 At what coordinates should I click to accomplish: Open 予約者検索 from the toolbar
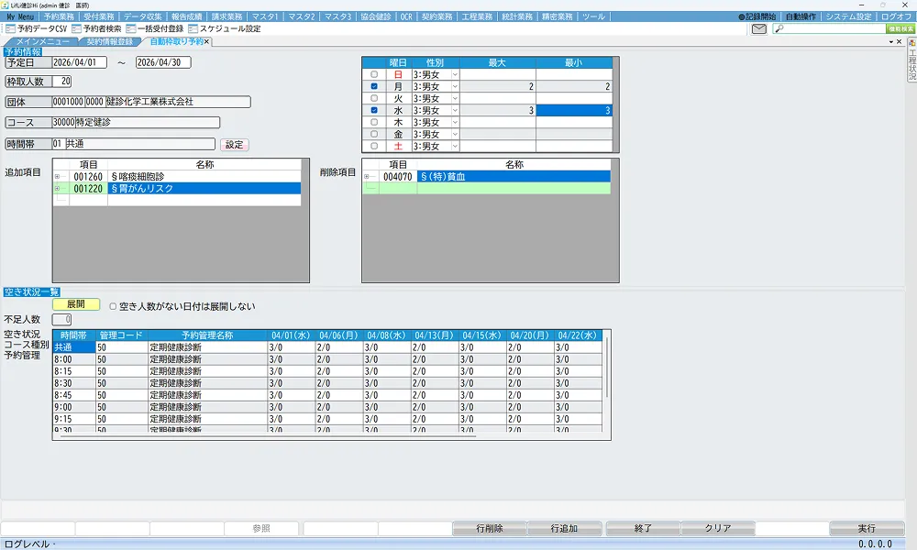[97, 28]
